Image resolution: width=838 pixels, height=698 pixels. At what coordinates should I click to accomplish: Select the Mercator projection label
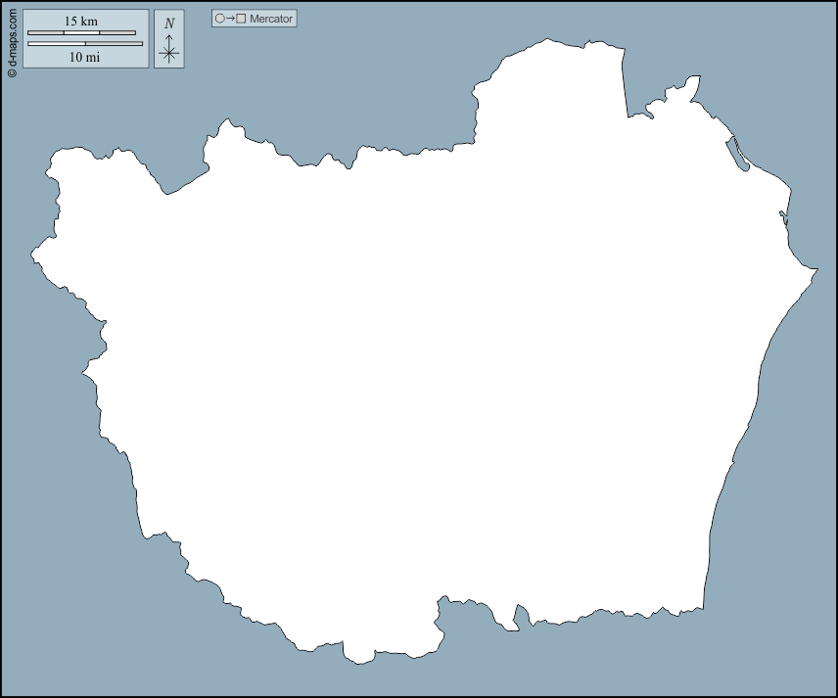(x=271, y=19)
